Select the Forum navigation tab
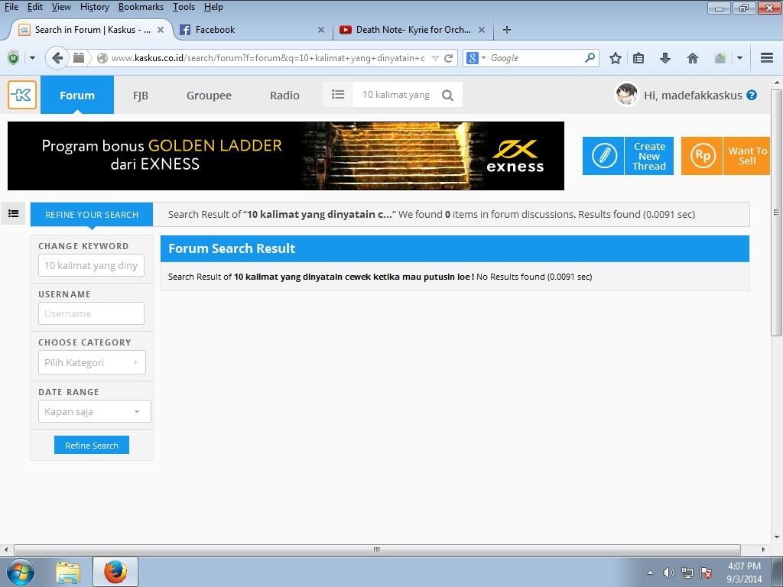 (77, 95)
